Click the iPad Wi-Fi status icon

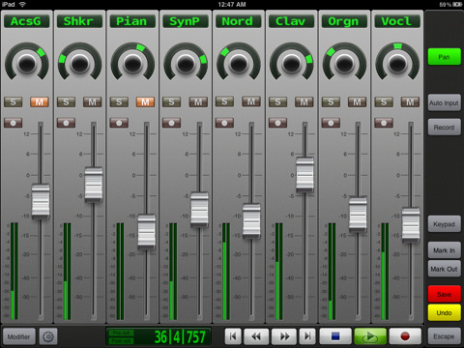coord(22,4)
